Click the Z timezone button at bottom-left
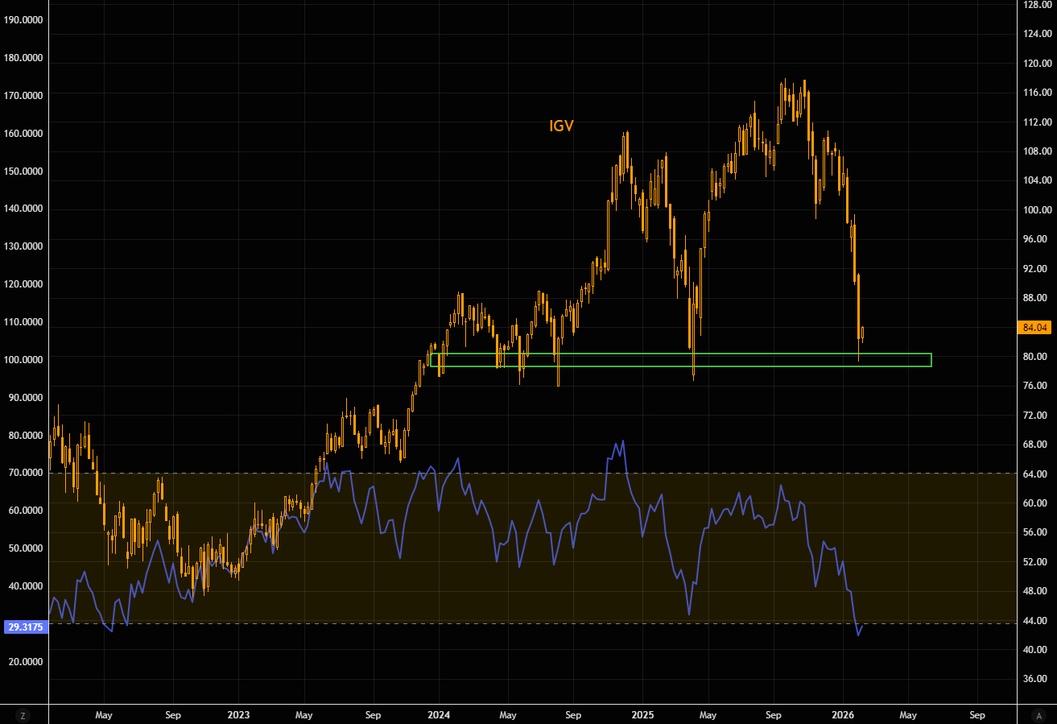The height and width of the screenshot is (724, 1057). (x=23, y=715)
